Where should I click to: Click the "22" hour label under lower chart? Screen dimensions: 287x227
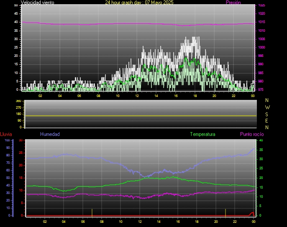[235, 222]
